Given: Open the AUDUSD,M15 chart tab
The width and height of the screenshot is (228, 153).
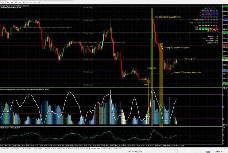Looking at the screenshot, I should [x=73, y=149].
